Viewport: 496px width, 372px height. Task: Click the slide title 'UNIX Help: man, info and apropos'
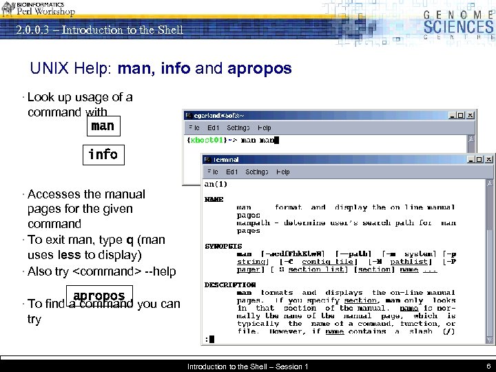click(161, 68)
